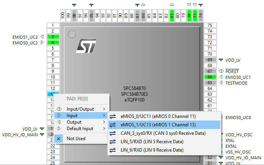Click the EMIOS0_UC2 pin label

pos(25,43)
